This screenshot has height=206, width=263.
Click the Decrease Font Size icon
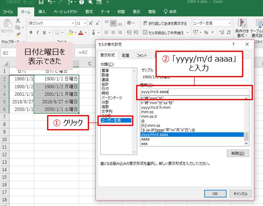tap(98, 23)
